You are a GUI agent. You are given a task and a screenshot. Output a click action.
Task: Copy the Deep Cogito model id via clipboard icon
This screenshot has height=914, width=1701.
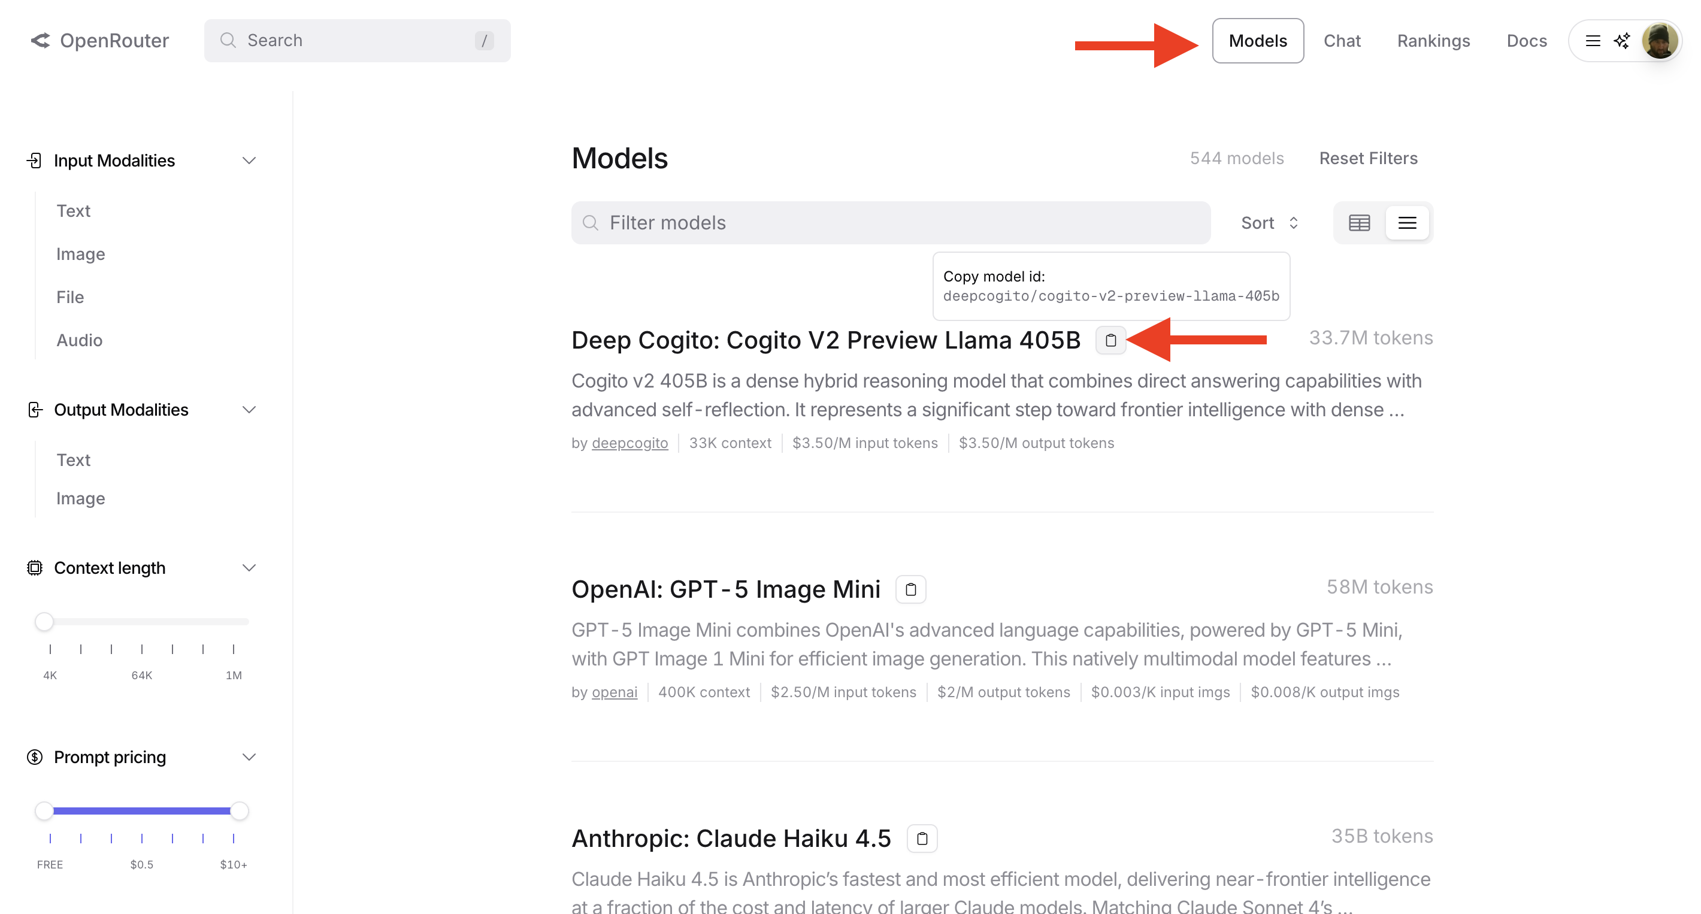pyautogui.click(x=1110, y=340)
